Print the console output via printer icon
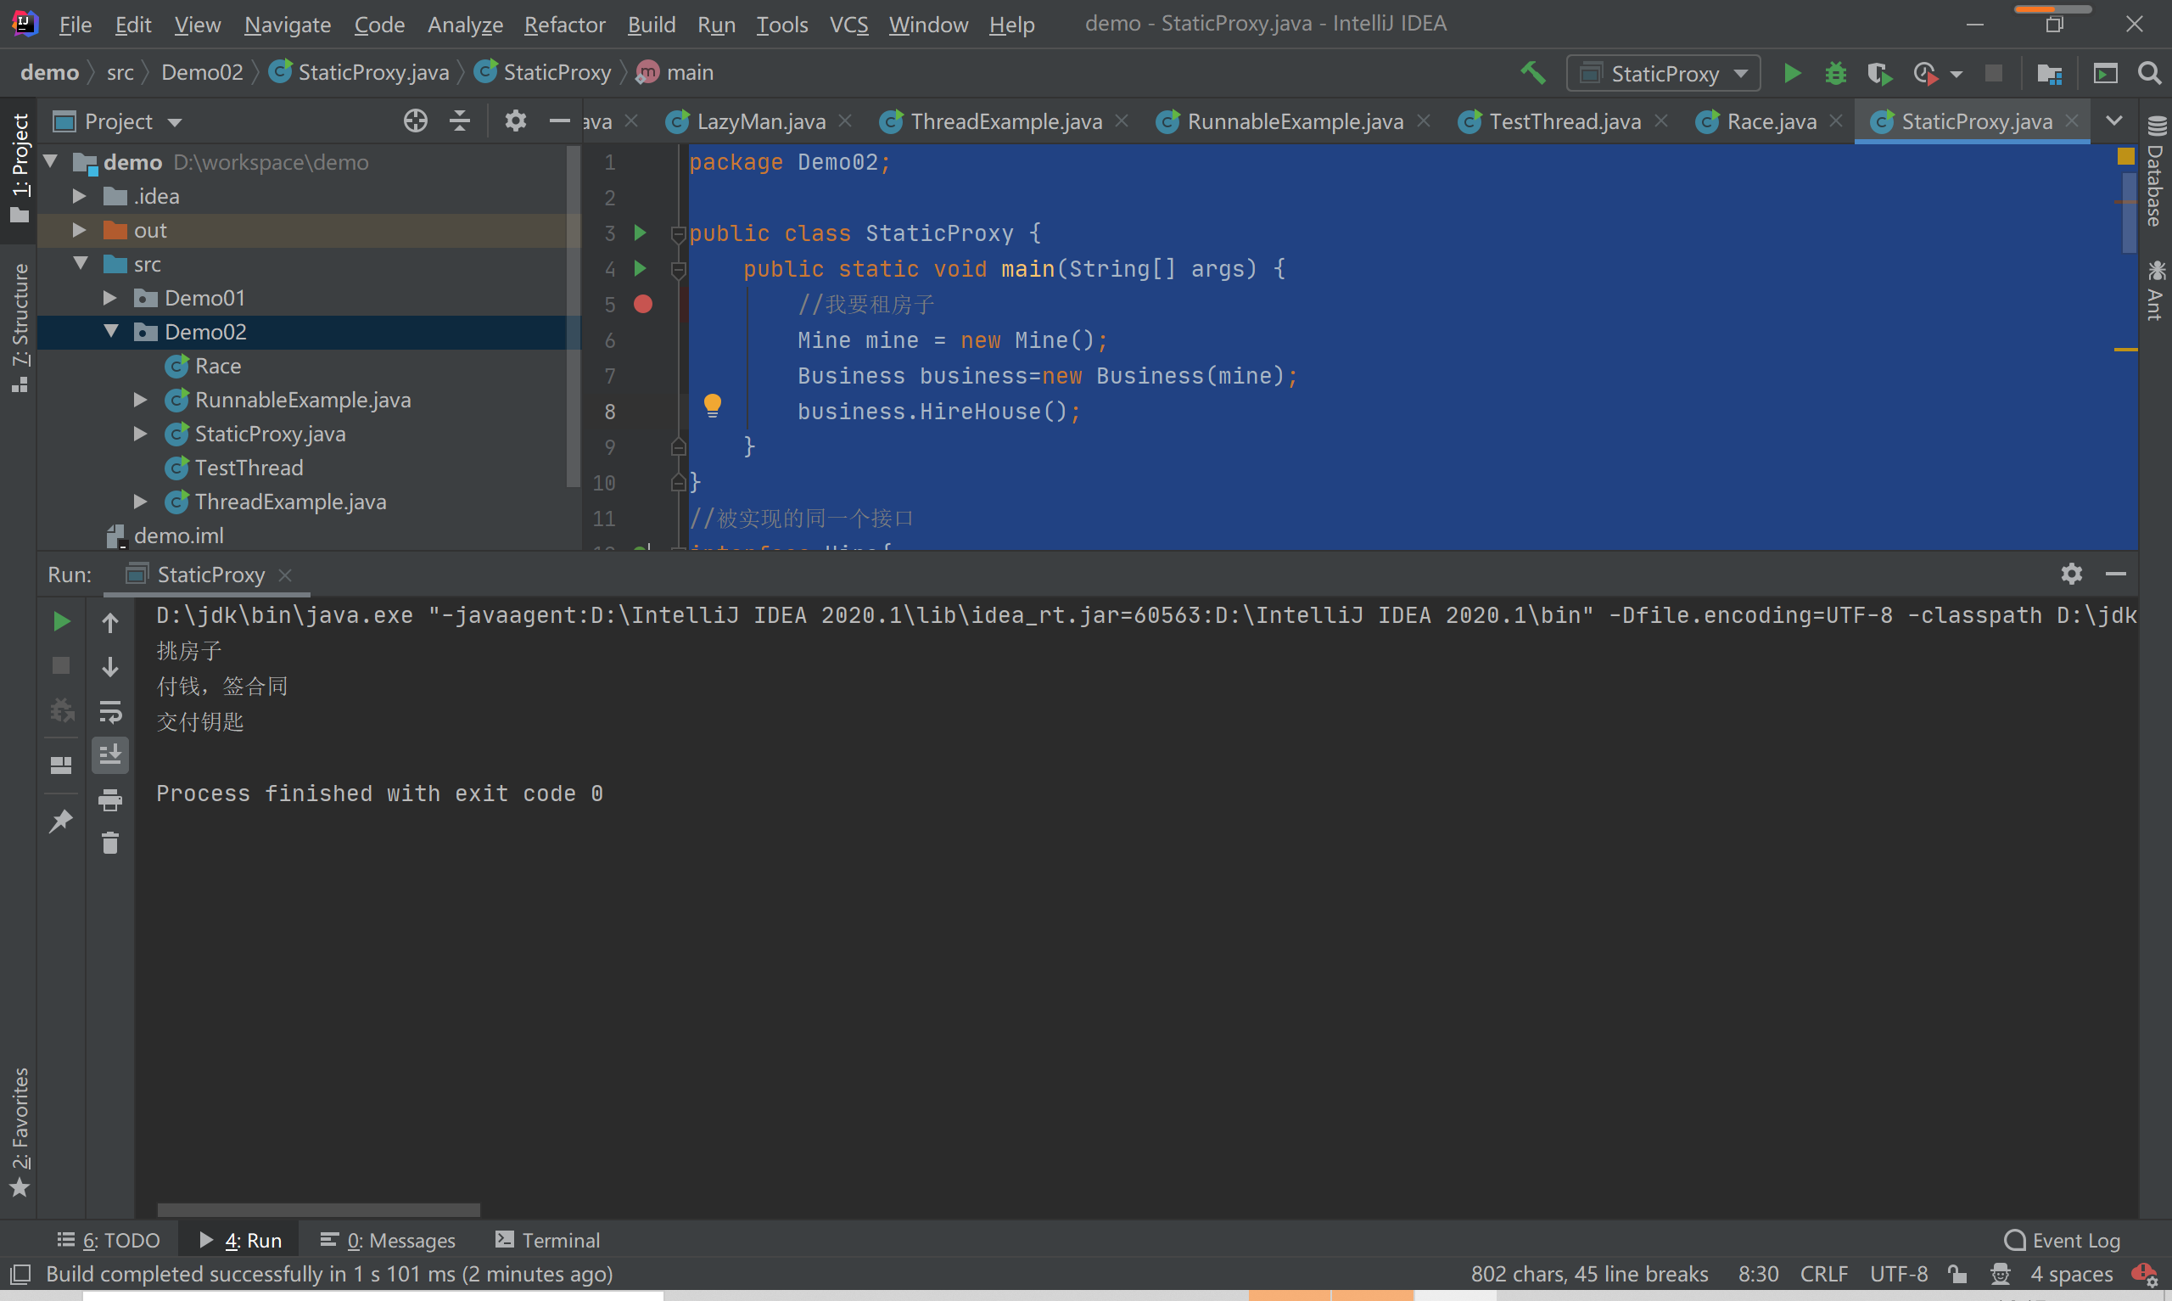 click(110, 799)
